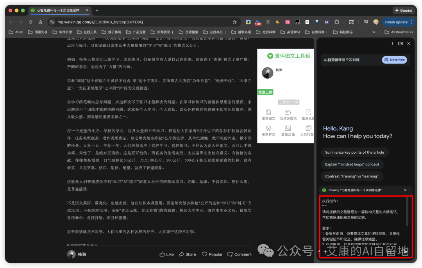Click the 查看封面 tool icon

click(288, 131)
